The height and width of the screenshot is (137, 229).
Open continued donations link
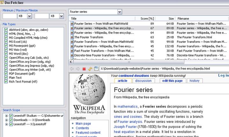point(134,75)
